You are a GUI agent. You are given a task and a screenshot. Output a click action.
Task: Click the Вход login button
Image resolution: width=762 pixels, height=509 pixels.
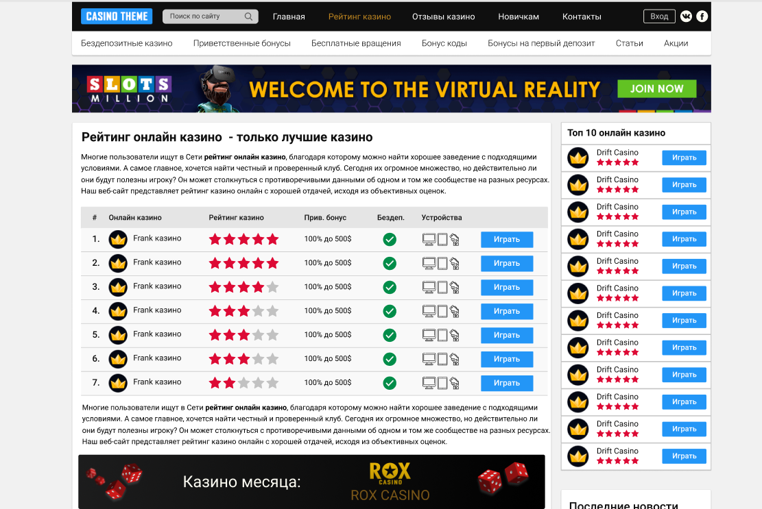(x=659, y=16)
